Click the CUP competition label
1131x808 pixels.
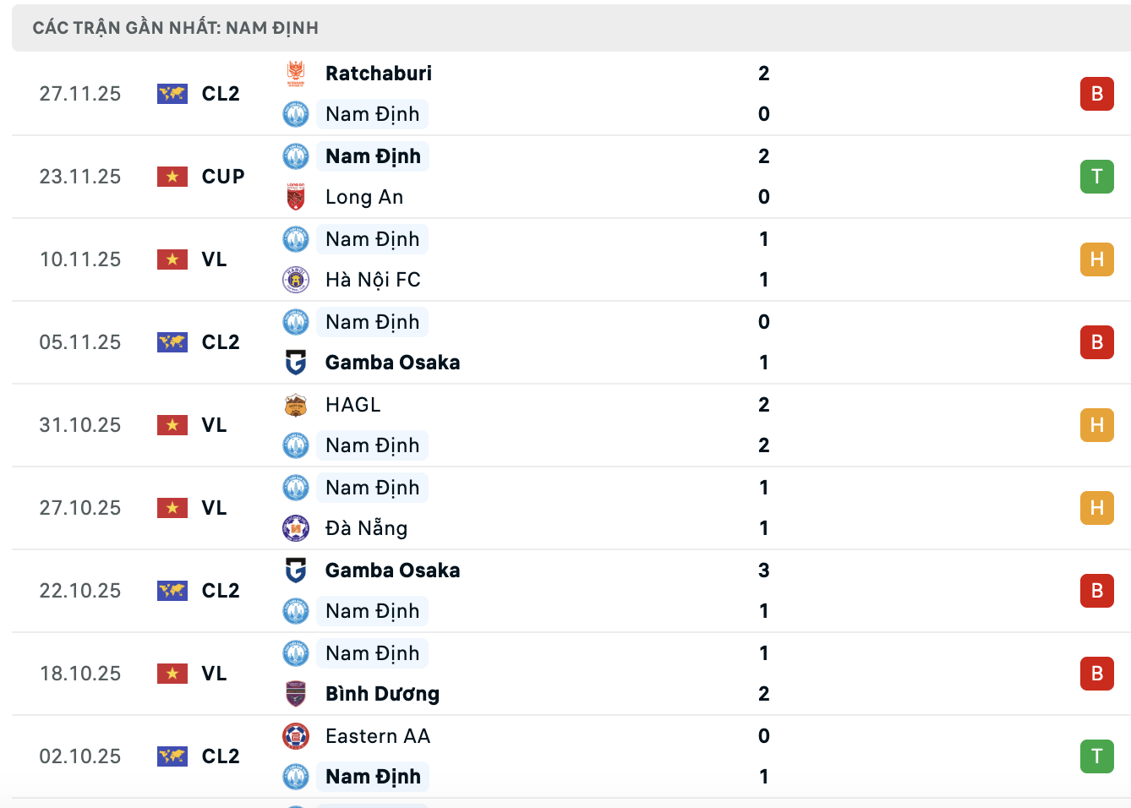coord(223,177)
